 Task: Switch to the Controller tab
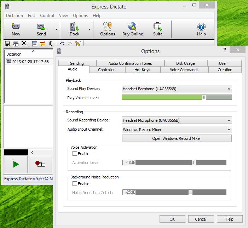pyautogui.click(x=107, y=70)
